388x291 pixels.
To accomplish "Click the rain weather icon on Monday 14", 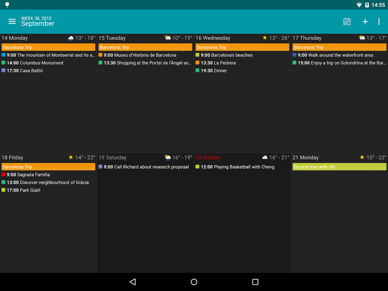I will coord(71,38).
